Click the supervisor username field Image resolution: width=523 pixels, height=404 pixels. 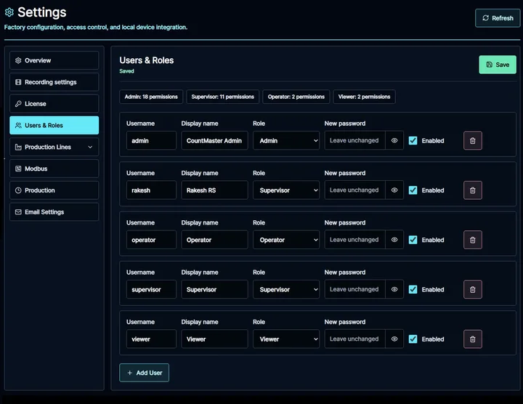point(151,290)
